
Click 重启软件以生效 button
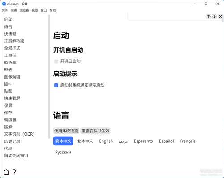point(95,131)
